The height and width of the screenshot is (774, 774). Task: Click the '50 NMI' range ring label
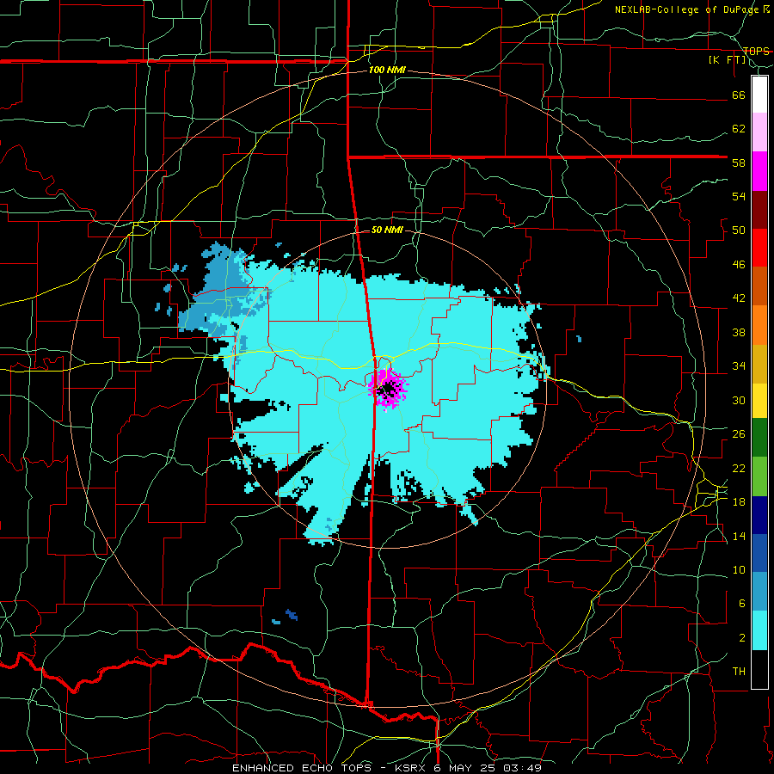click(387, 230)
